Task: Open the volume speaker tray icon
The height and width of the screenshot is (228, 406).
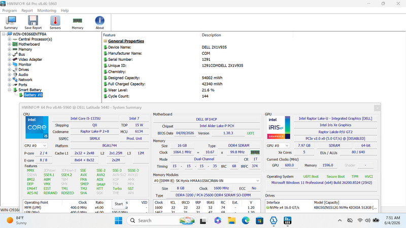Action: pos(367,220)
